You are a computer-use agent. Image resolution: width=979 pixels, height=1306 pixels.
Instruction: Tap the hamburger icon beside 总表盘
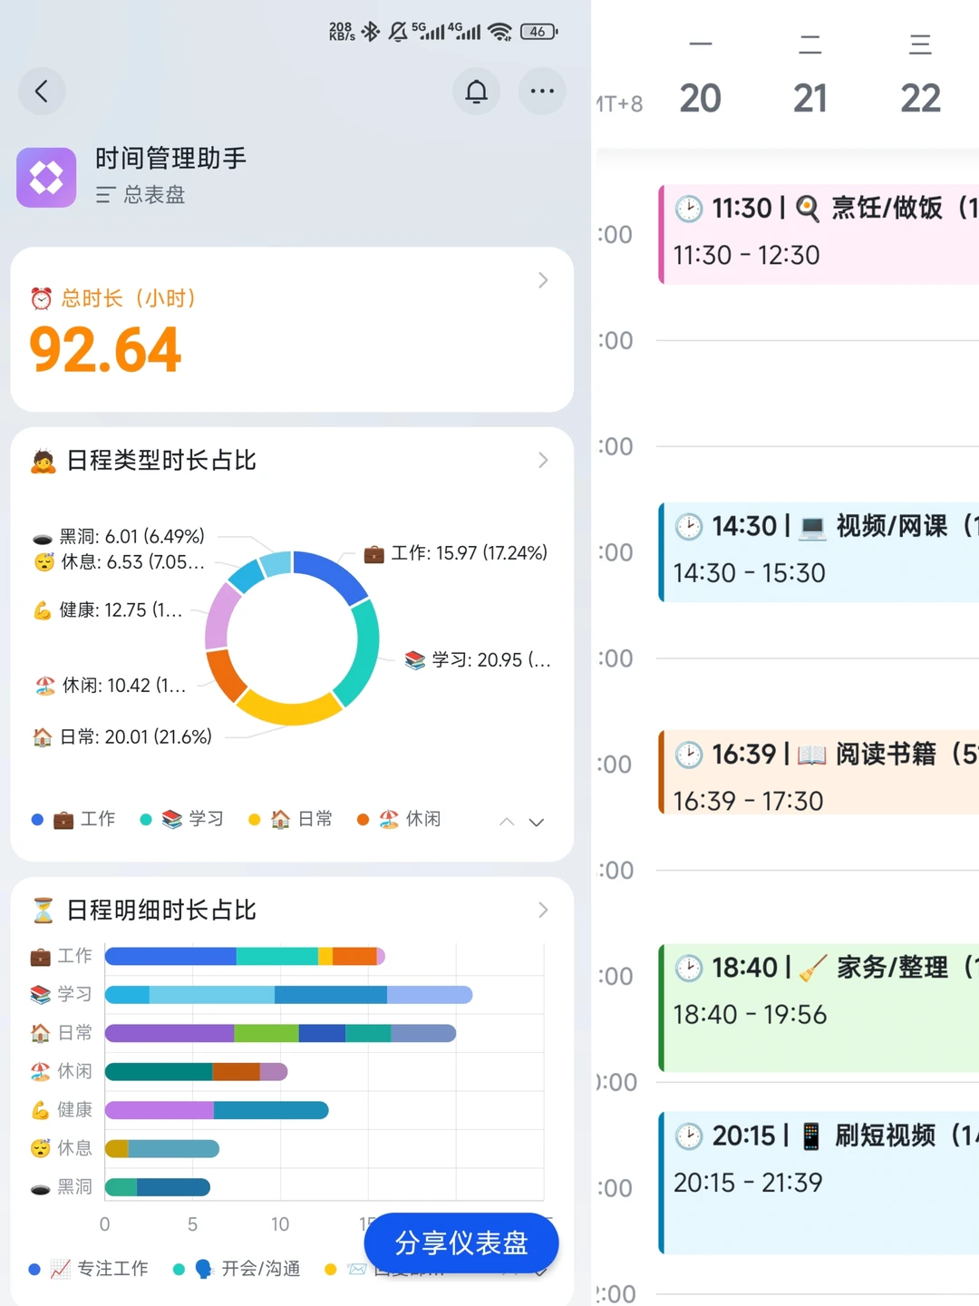coord(105,195)
